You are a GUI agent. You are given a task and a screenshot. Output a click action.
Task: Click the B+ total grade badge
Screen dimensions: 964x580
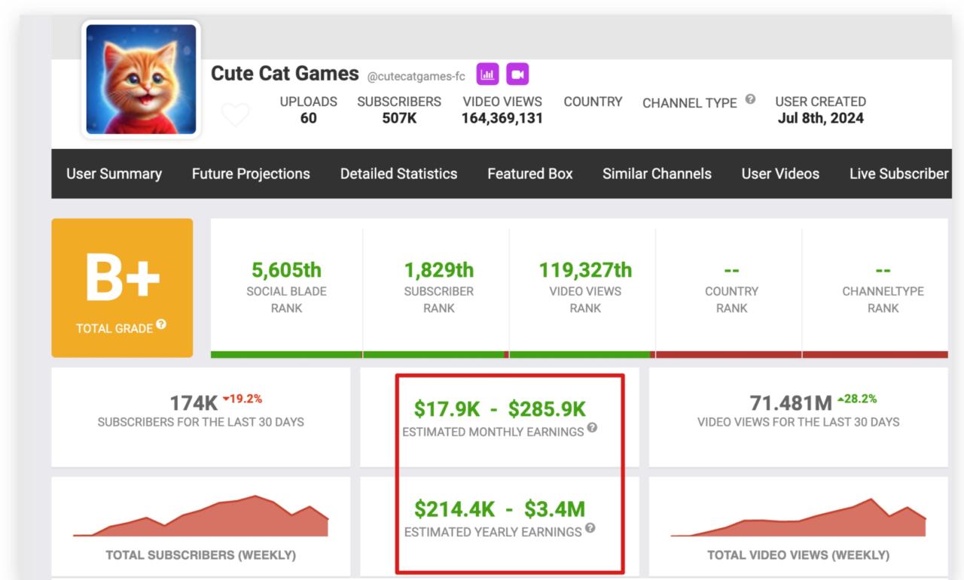tap(122, 280)
